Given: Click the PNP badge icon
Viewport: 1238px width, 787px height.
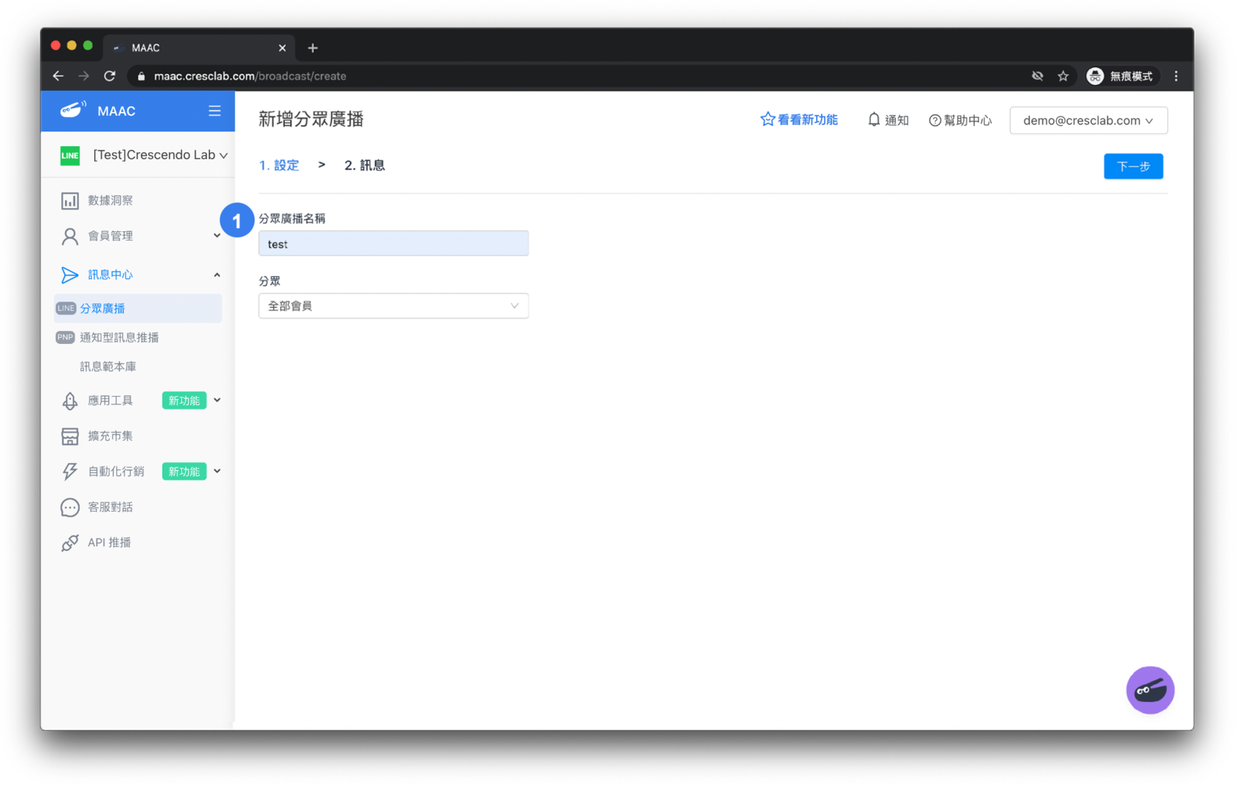Looking at the screenshot, I should coord(66,338).
